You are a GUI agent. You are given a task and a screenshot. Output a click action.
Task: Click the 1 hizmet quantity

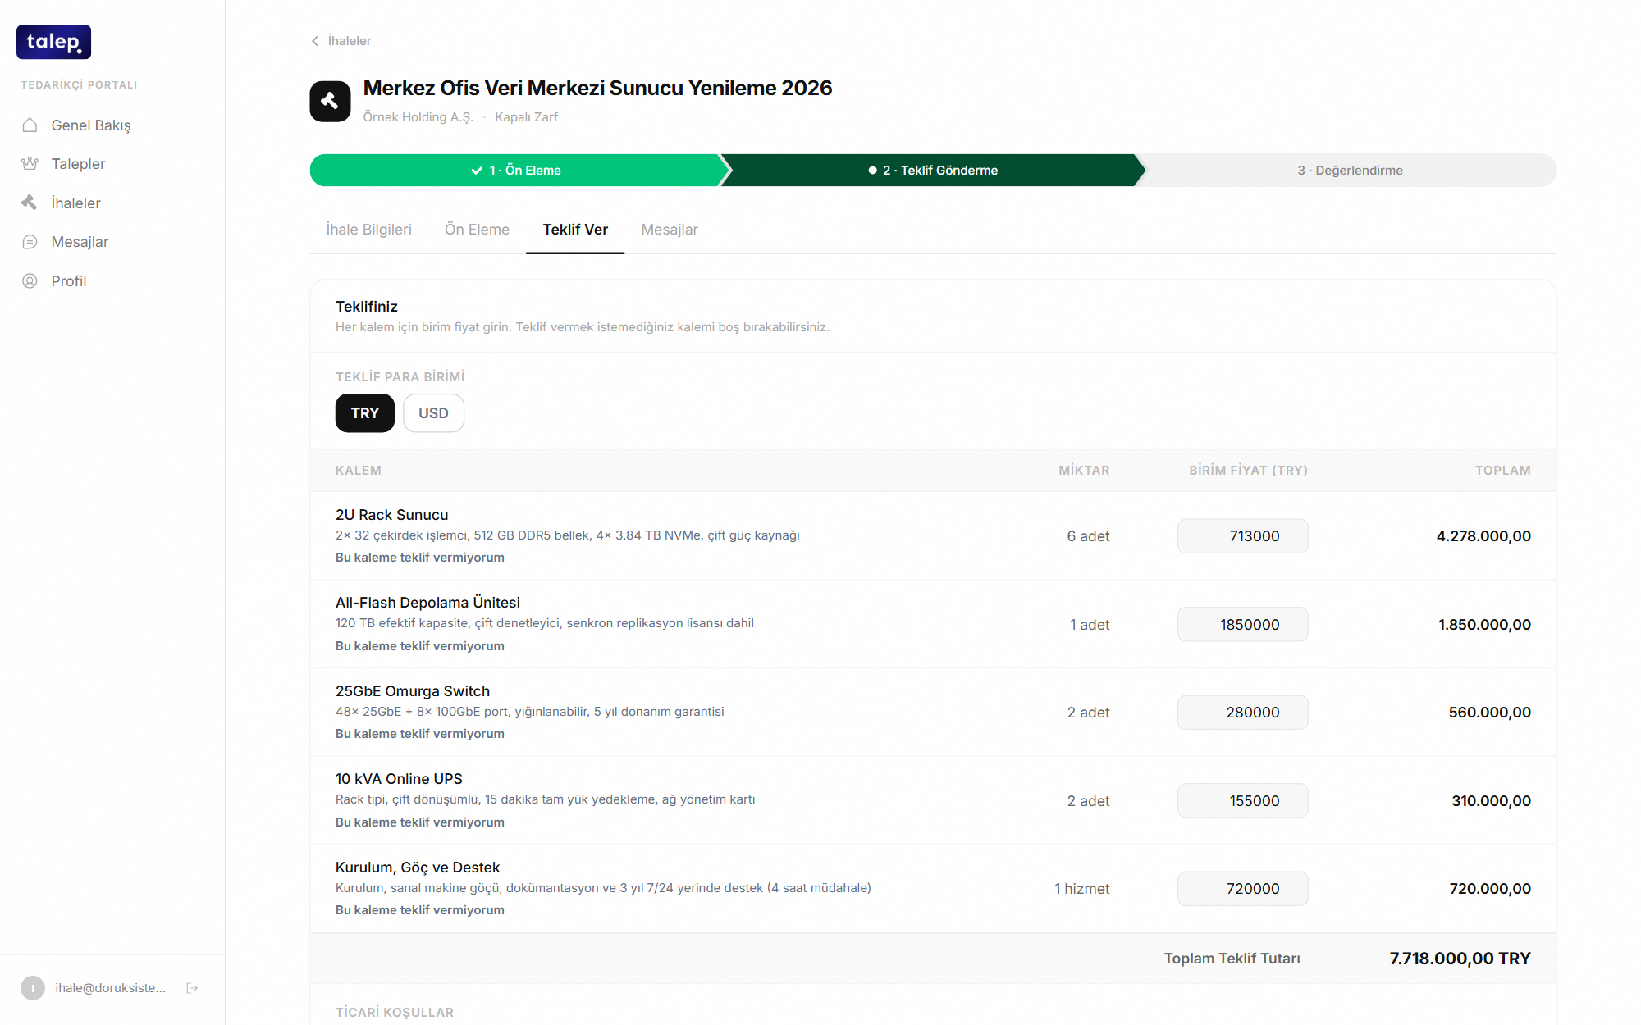1081,888
